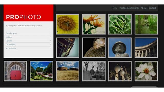Open the towers at night thumbnail

(120, 71)
